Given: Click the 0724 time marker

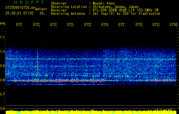Looking at the screenshot, I should tap(71, 25).
